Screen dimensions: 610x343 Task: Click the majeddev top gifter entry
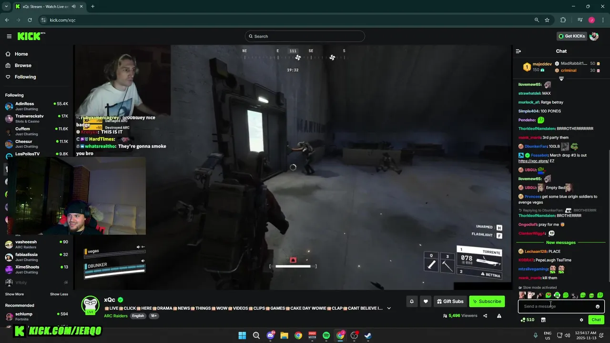(x=539, y=67)
